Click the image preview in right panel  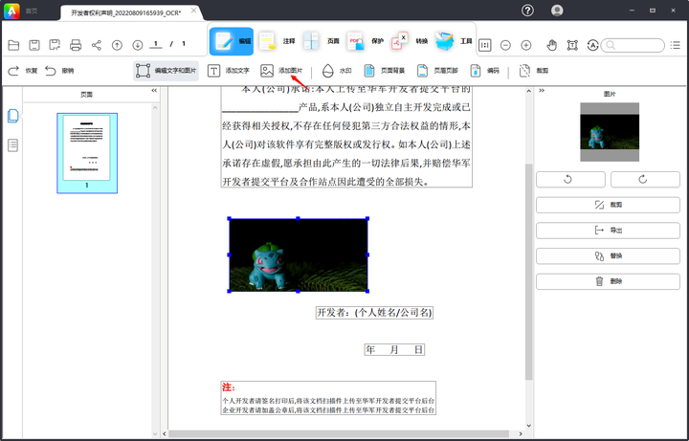pos(610,132)
